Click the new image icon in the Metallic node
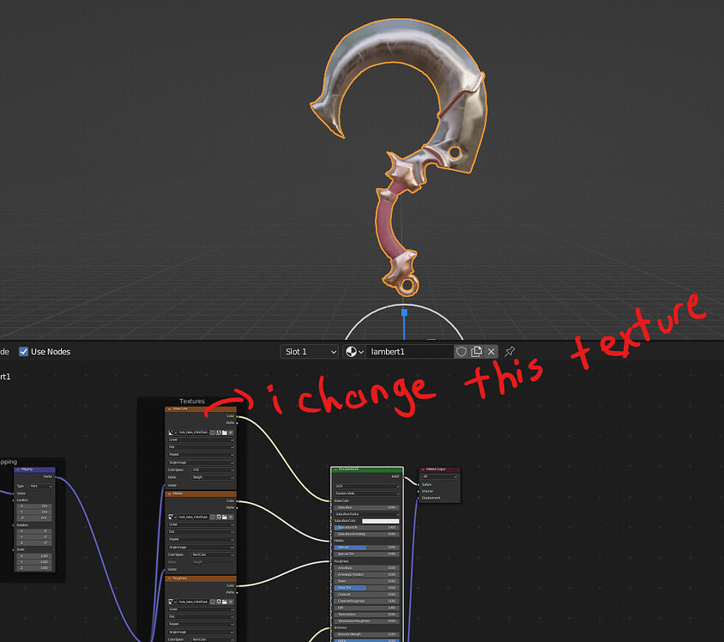 [x=219, y=518]
